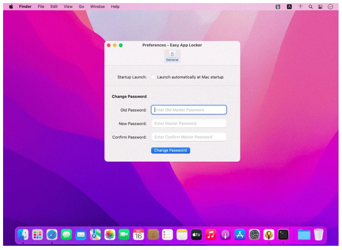Screen dimensions: 342x250
Task: Minimize the Preferences window with yellow button
Action: click(115, 45)
